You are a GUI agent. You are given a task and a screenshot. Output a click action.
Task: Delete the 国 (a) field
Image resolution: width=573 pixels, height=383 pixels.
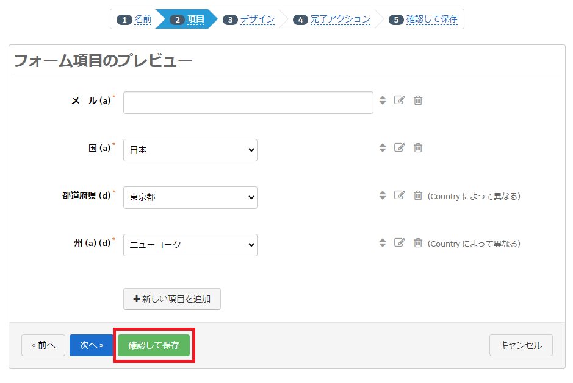point(418,147)
